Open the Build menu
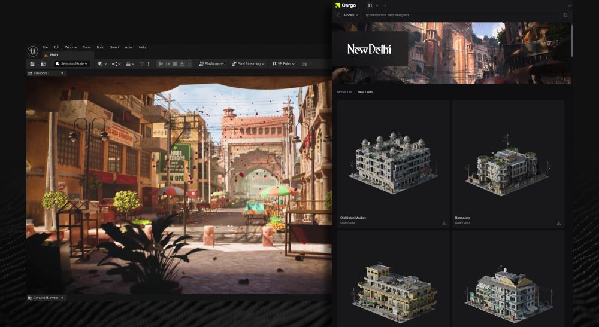Image resolution: width=599 pixels, height=327 pixels. pos(101,47)
